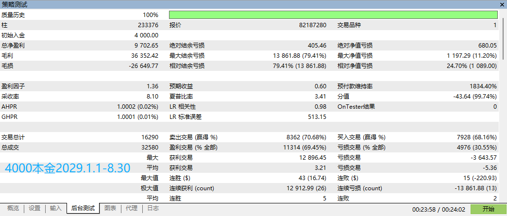
Task: Select the 初始入金 value 4 000.00
Action: [147, 35]
